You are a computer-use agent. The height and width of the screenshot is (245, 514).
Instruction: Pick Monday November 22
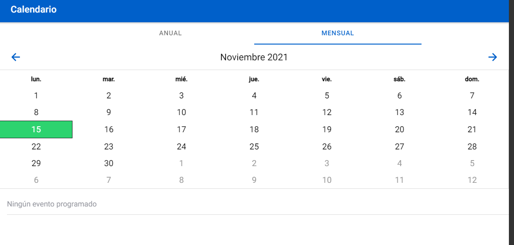click(x=36, y=147)
